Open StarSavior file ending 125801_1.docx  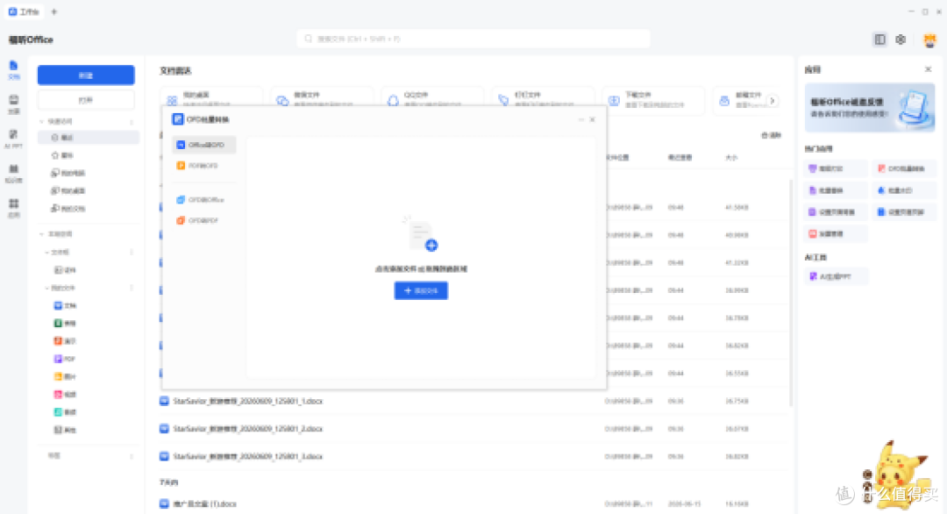247,401
